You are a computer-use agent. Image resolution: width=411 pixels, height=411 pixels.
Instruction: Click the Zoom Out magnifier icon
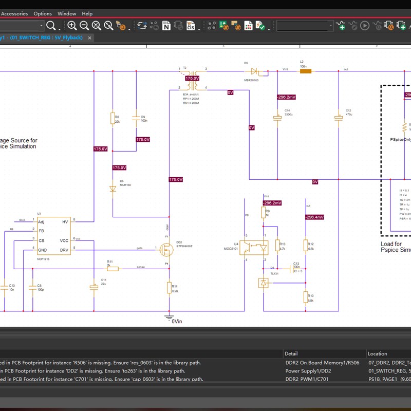84,25
